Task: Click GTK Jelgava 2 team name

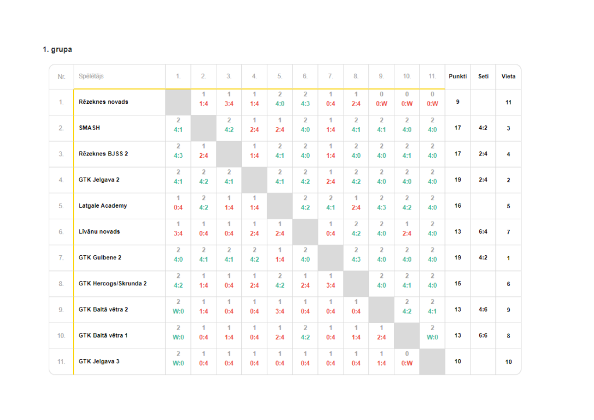Action: pyautogui.click(x=99, y=180)
